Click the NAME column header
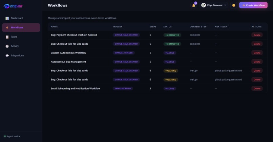 point(54,27)
